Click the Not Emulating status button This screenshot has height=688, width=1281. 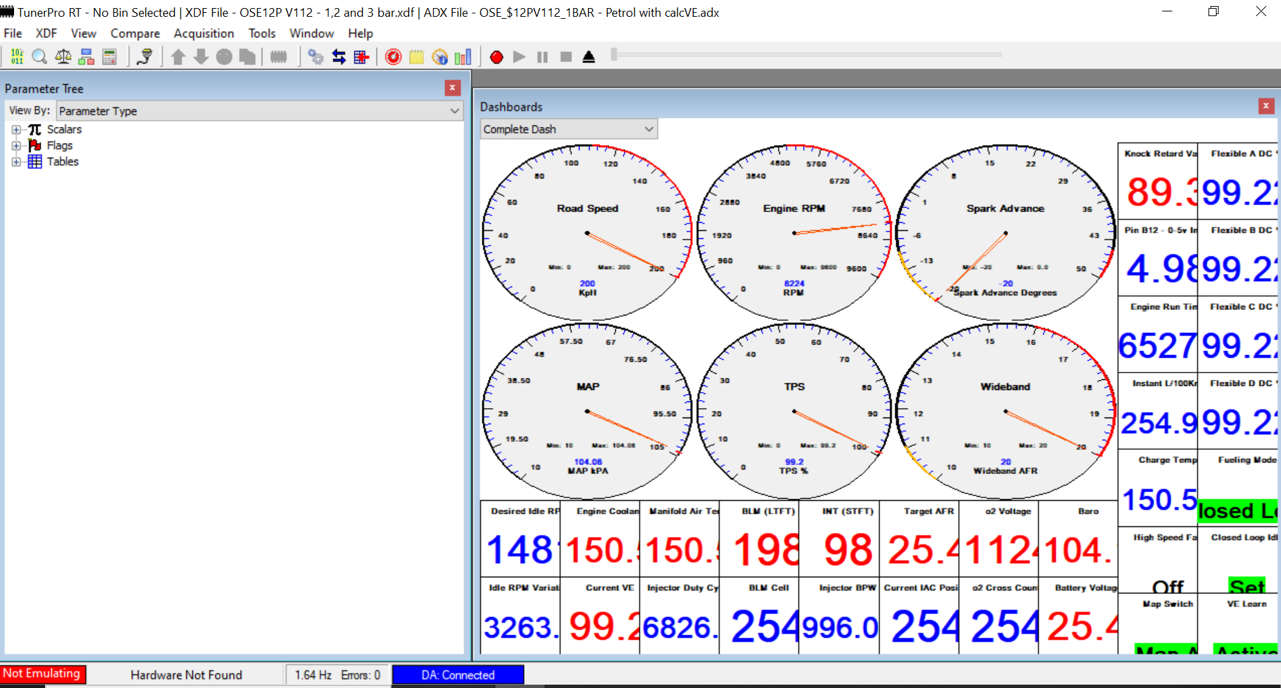(43, 674)
